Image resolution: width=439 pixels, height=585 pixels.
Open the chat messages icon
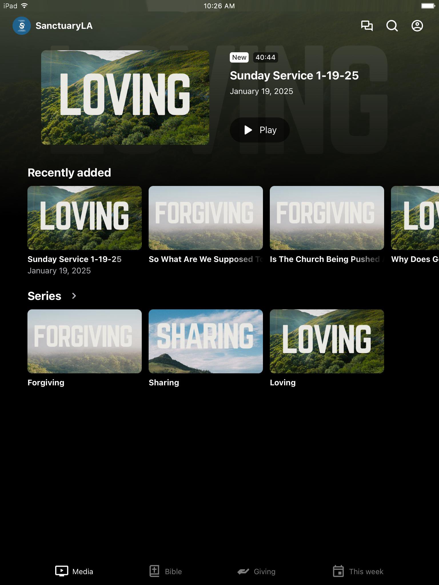(x=367, y=26)
